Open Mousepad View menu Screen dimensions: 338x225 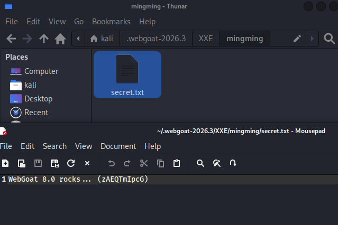point(84,146)
